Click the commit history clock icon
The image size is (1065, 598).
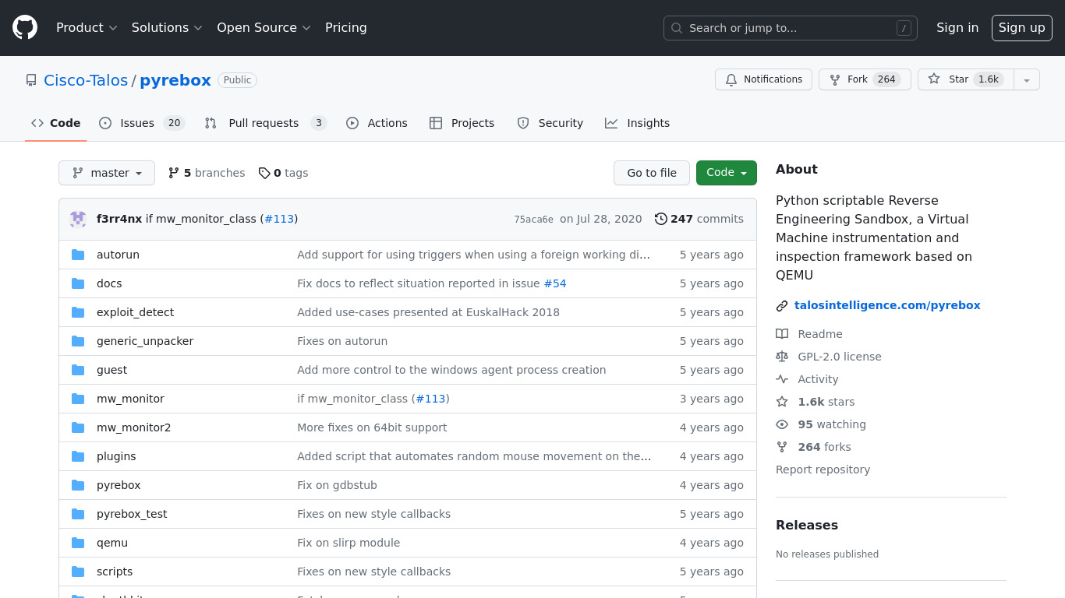click(661, 219)
